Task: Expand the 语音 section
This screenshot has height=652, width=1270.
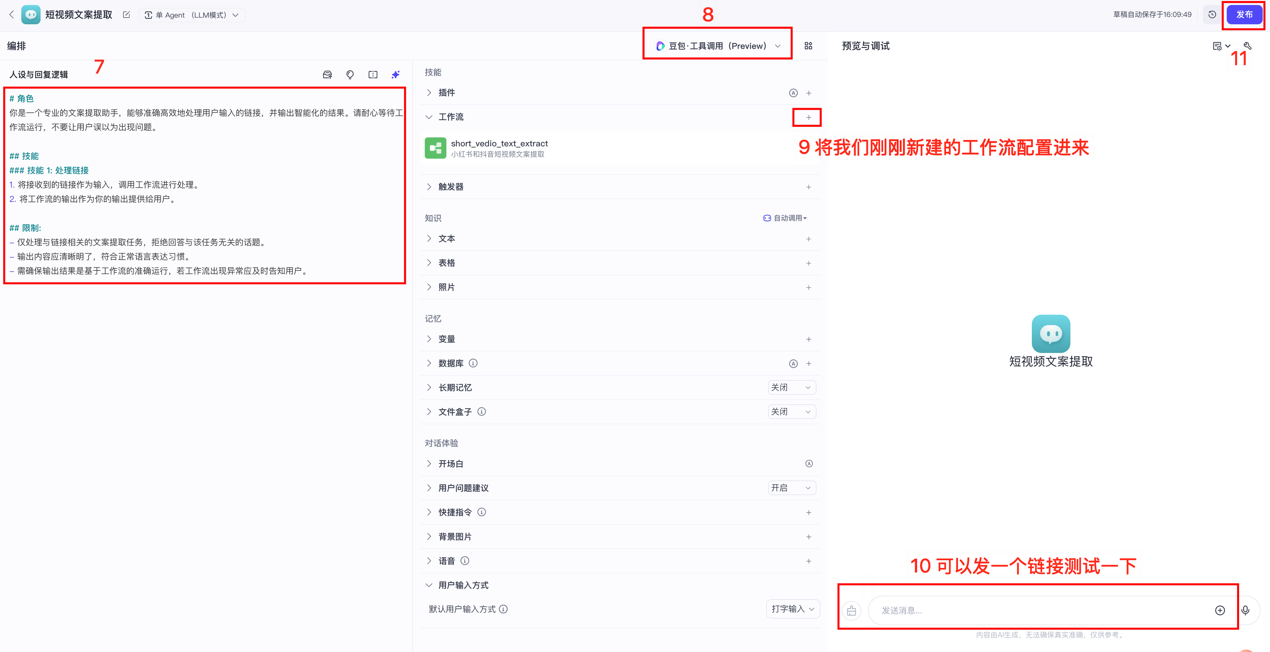Action: pyautogui.click(x=429, y=561)
